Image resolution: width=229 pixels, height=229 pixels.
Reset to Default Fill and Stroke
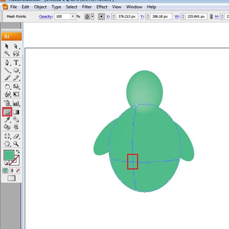[6, 163]
